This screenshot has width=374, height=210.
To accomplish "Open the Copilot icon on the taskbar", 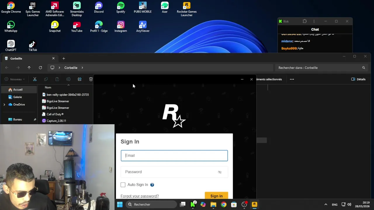I will [x=203, y=204].
